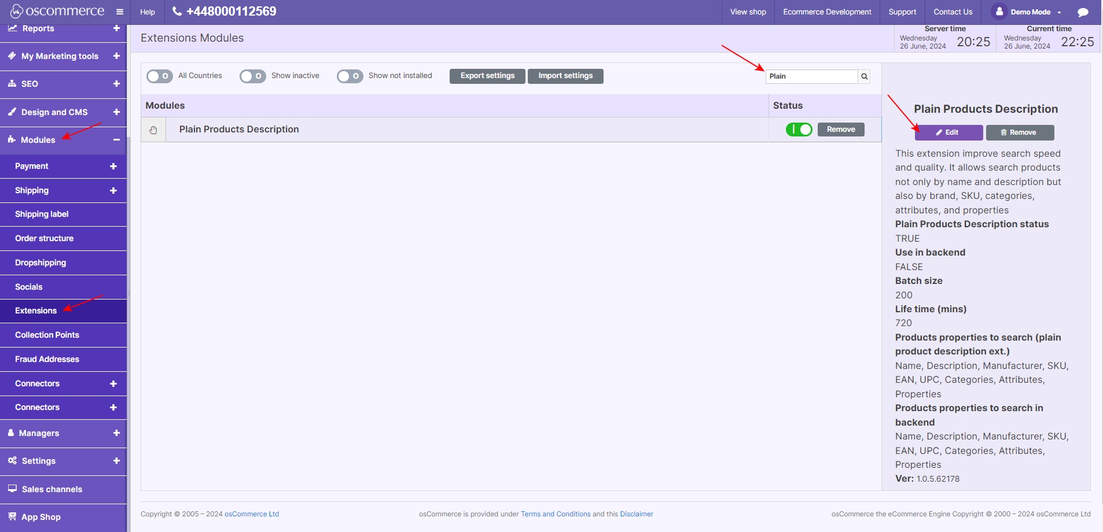Screen dimensions: 1103x532
Task: Click the App Shop cart icon
Action: (x=12, y=516)
